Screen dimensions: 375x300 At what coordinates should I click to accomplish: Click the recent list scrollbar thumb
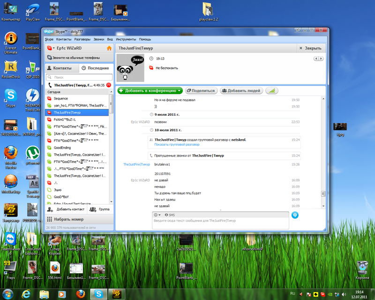(111, 104)
